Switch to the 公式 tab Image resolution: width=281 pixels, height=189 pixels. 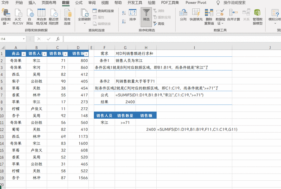[x=79, y=3]
